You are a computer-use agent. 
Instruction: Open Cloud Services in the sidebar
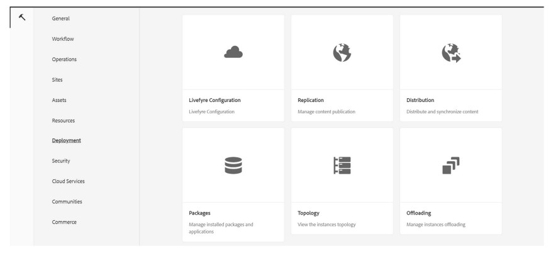69,181
